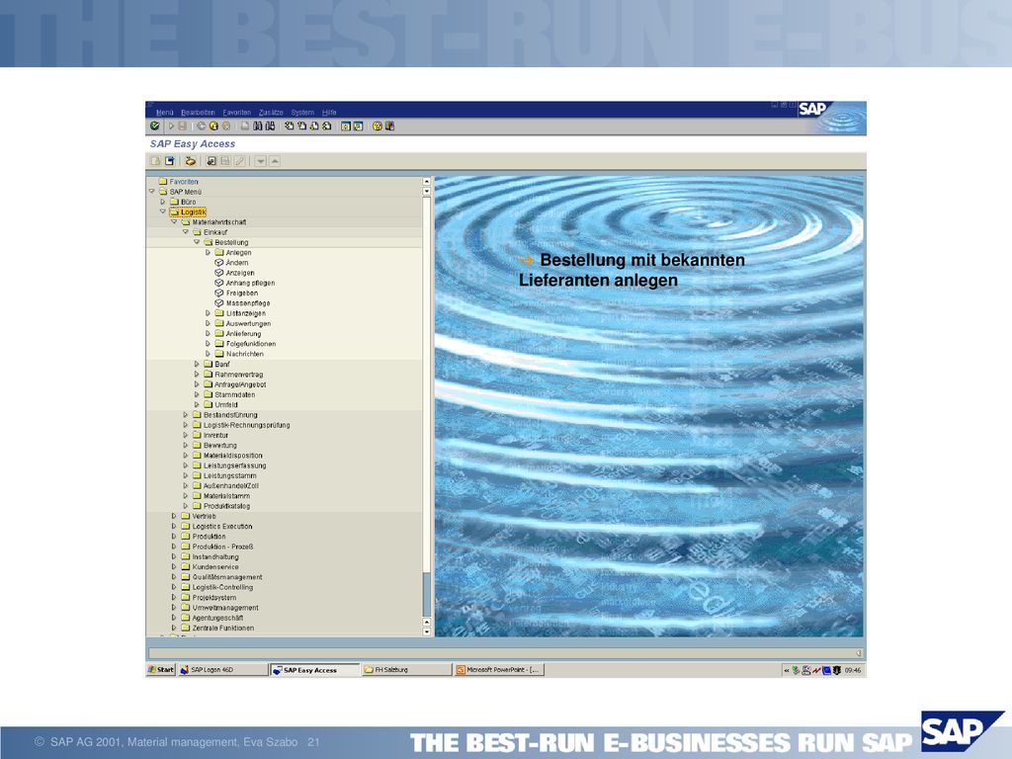Expand the Vertrieb folder node
The width and height of the screenshot is (1012, 759).
pos(174,516)
